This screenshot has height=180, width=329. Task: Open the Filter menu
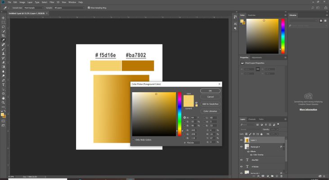tap(51, 2)
